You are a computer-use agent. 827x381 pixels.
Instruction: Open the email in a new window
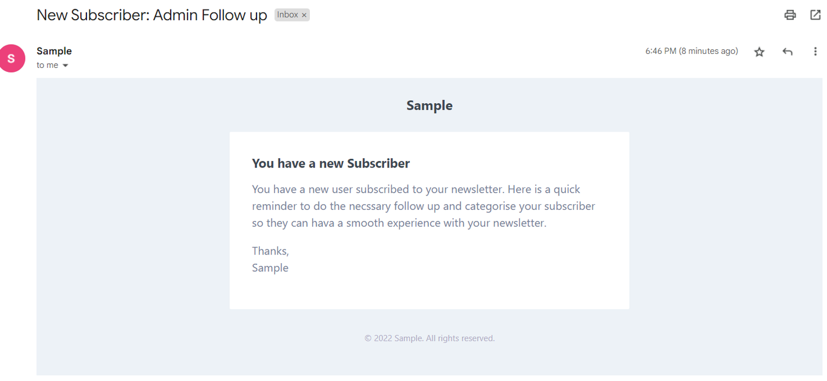[815, 15]
